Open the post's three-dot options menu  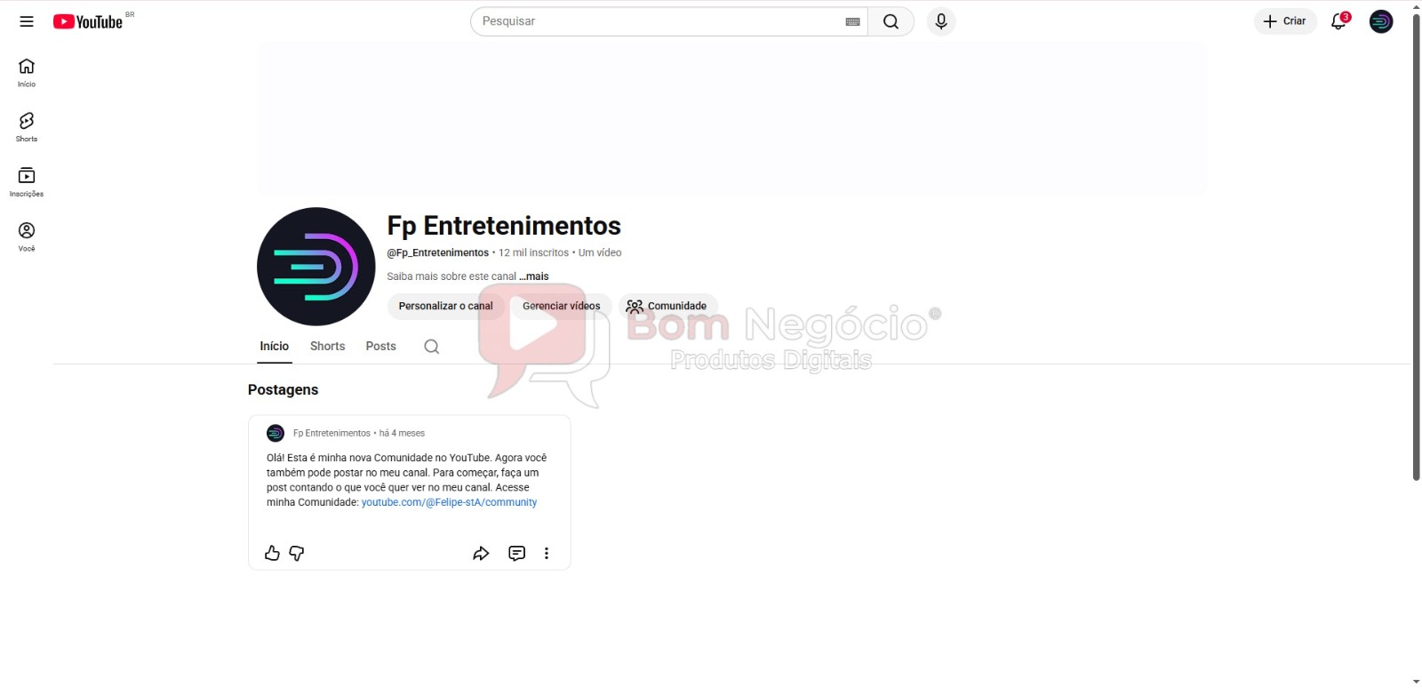click(x=547, y=553)
